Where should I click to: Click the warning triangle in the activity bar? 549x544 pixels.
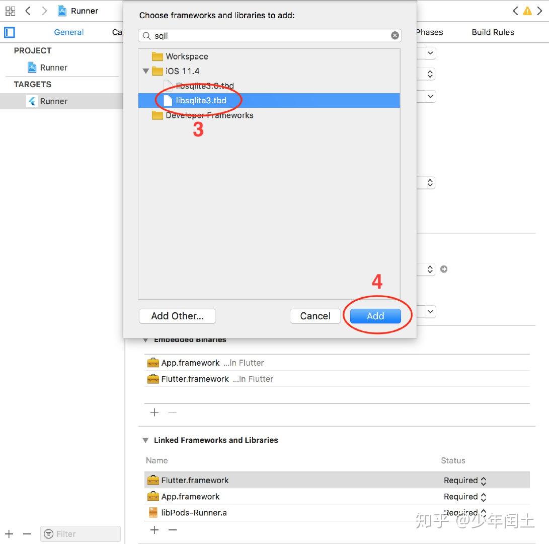coord(527,10)
